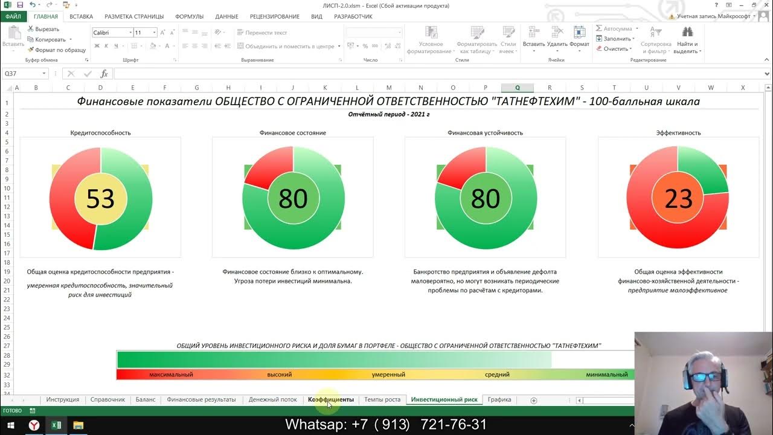Click insert function fx button
Screen dimensions: 773x435
[104, 74]
